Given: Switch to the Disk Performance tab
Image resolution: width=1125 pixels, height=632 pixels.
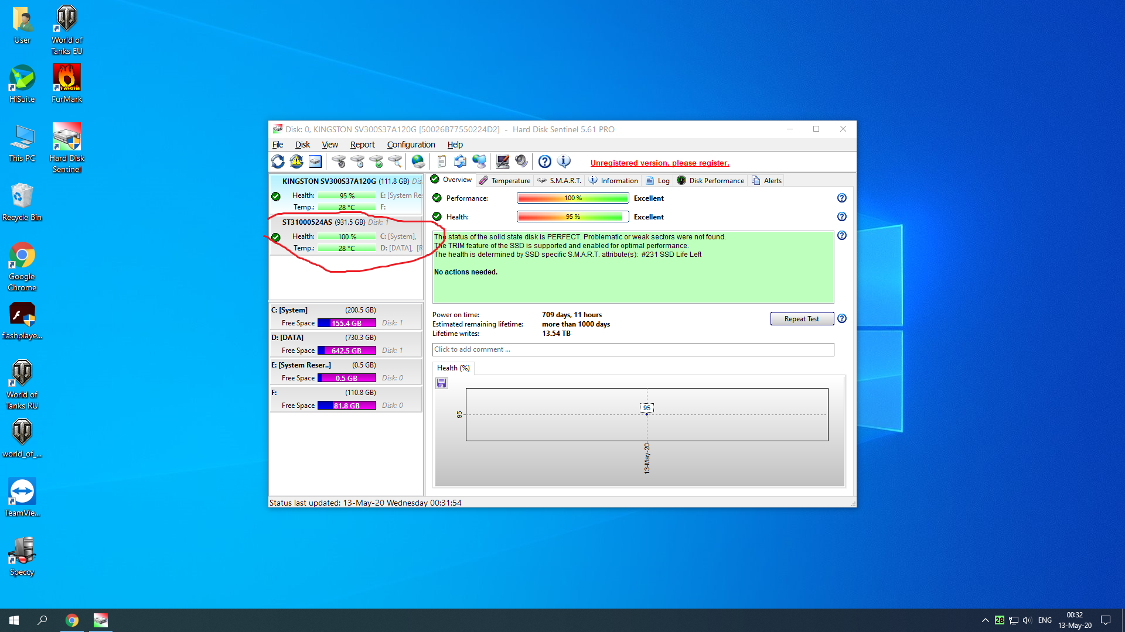Looking at the screenshot, I should pyautogui.click(x=711, y=180).
